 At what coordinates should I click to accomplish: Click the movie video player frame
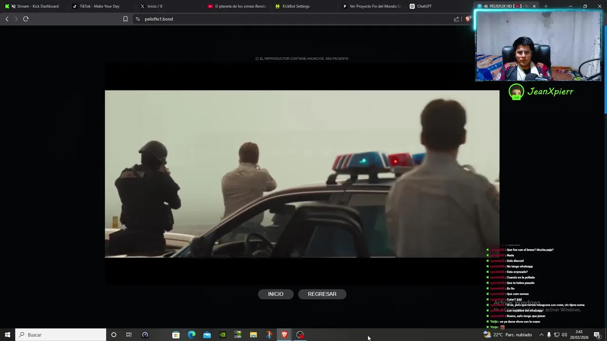pos(302,174)
